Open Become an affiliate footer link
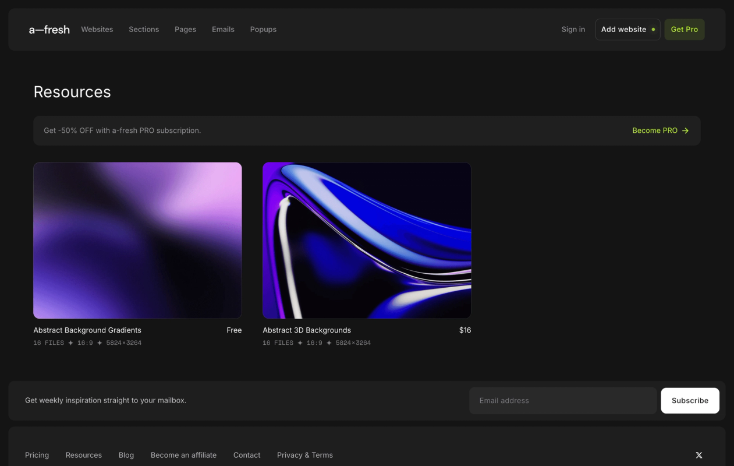The width and height of the screenshot is (734, 466). coord(183,455)
